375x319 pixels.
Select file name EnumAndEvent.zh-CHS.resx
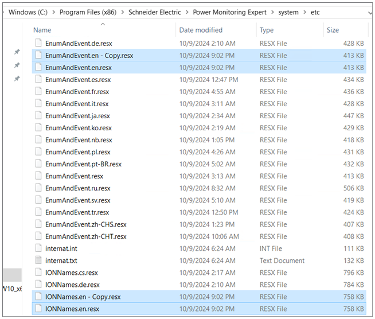[x=86, y=224]
